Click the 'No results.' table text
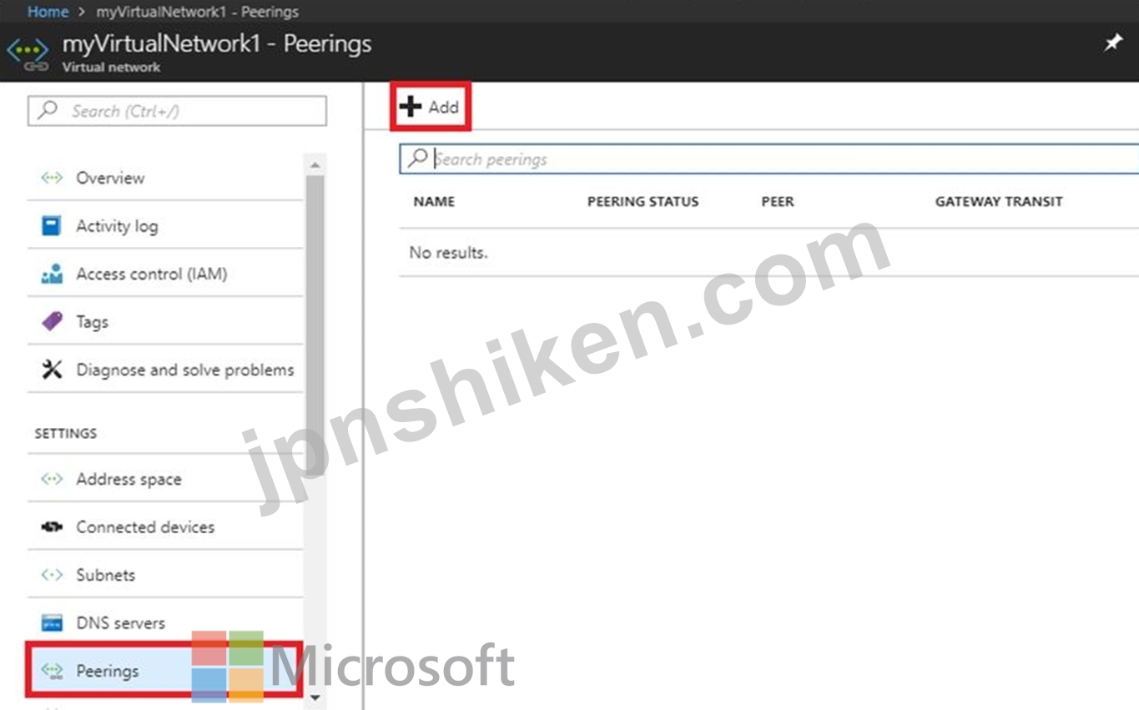1139x710 pixels. (448, 252)
